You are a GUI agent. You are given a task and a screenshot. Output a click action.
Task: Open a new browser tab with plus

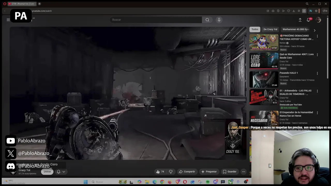pyautogui.click(x=39, y=4)
